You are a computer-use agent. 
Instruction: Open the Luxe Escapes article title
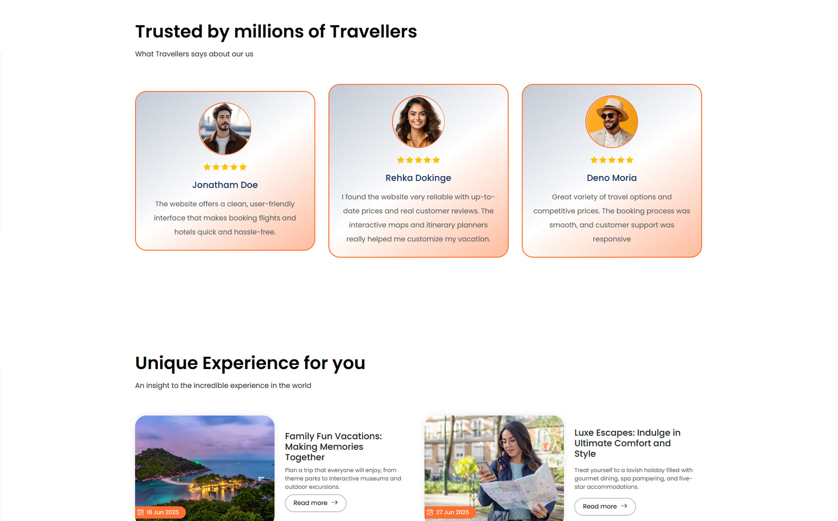point(627,443)
